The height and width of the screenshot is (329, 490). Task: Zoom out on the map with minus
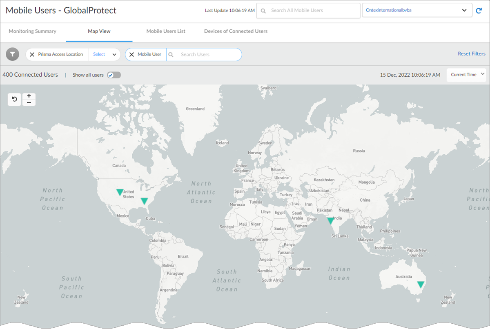(29, 102)
